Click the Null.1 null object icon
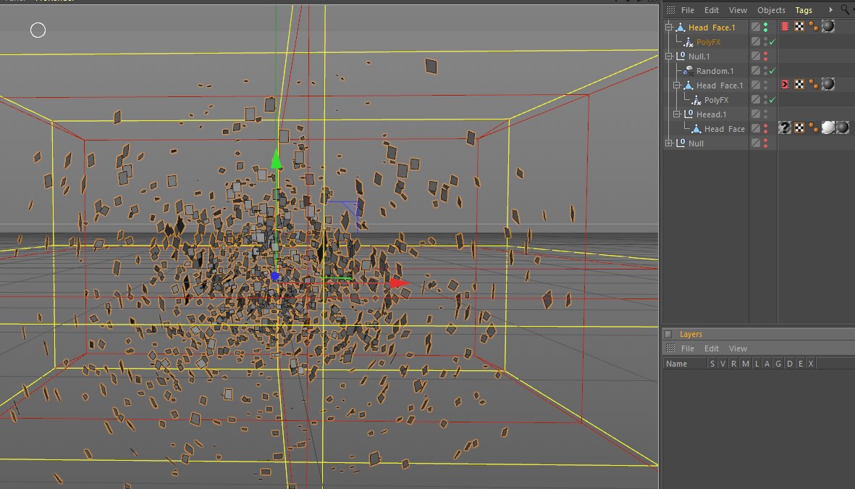Image resolution: width=855 pixels, height=489 pixels. [681, 57]
